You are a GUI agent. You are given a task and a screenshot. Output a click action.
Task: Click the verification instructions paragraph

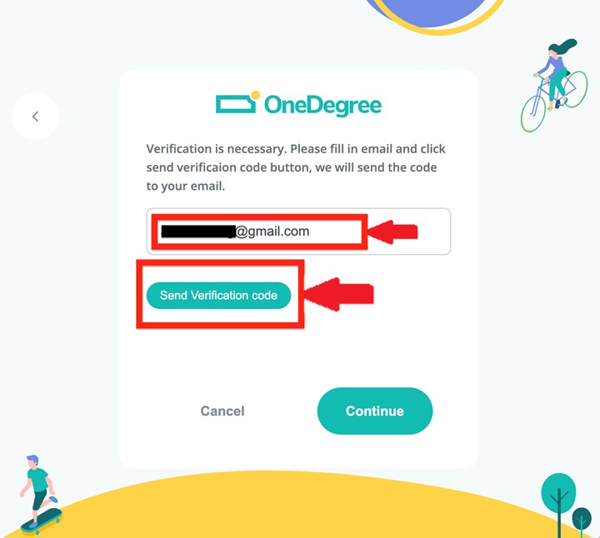click(296, 167)
